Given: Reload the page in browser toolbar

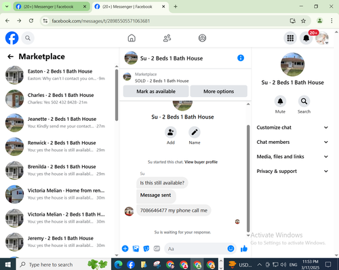Looking at the screenshot, I should click(31, 21).
